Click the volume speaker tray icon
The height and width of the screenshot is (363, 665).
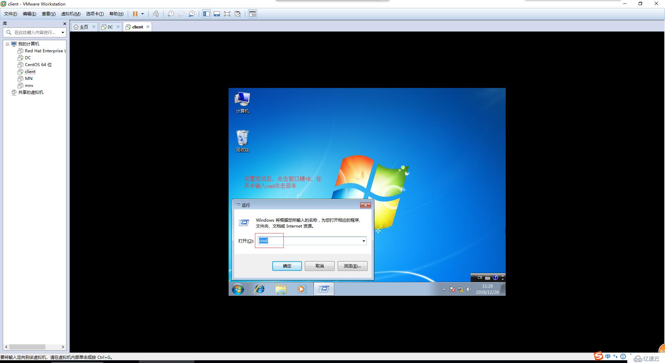(x=469, y=289)
